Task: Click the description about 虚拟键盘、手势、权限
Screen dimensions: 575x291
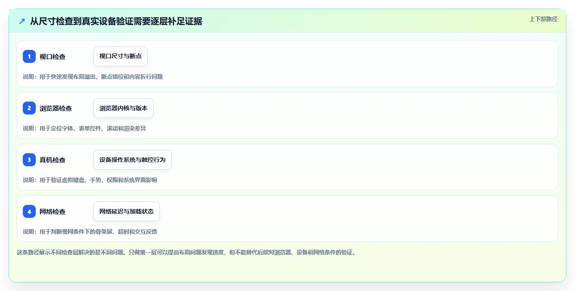Action: click(x=90, y=180)
